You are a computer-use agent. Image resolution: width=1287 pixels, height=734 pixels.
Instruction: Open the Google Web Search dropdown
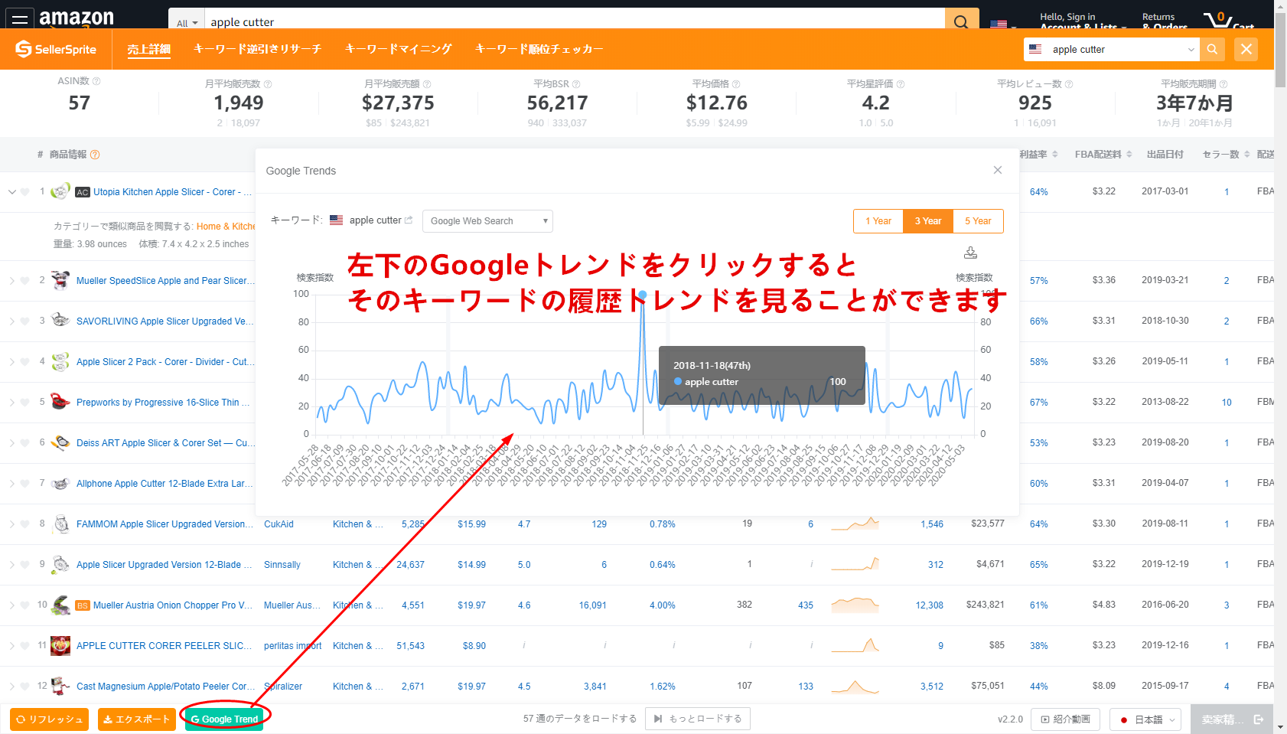(487, 221)
